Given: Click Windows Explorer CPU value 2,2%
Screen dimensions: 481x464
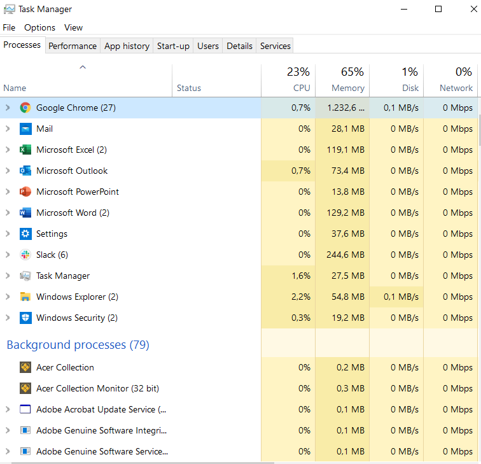Looking at the screenshot, I should 301,297.
